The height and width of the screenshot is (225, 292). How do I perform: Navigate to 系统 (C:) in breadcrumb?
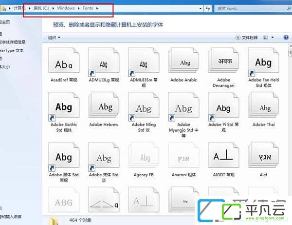click(x=41, y=8)
